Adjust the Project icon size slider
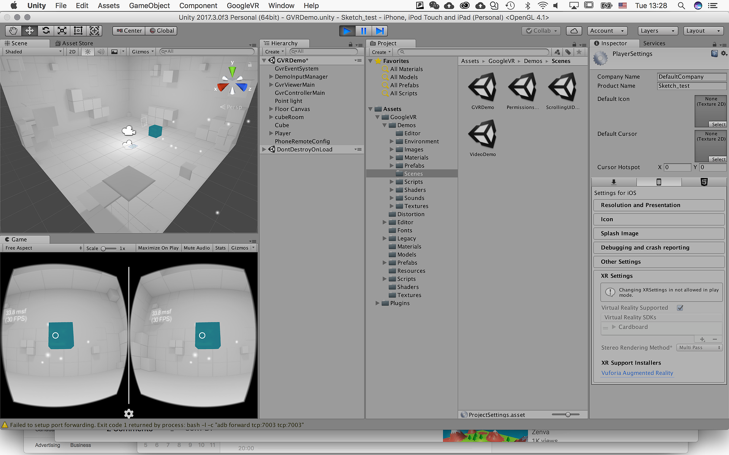 pyautogui.click(x=566, y=415)
